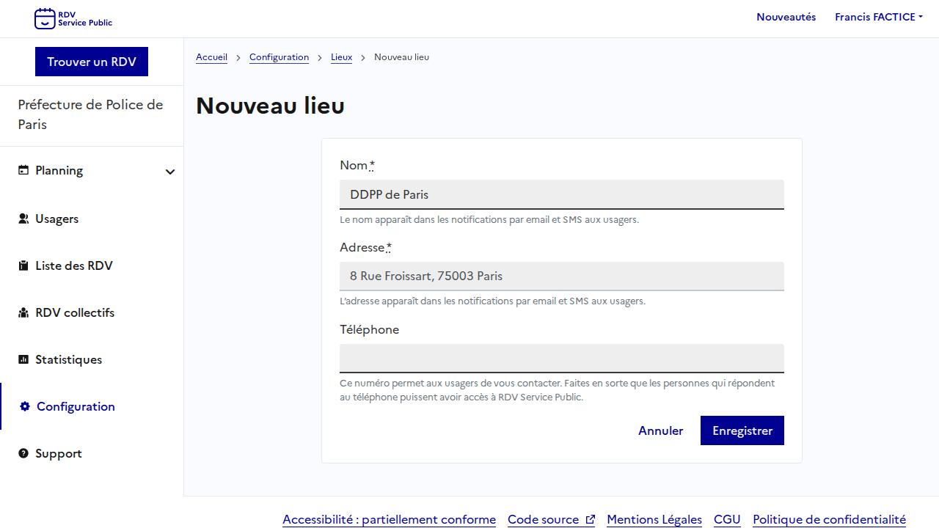The image size is (939, 528).
Task: Click the Statistiques chart icon
Action: 23,359
